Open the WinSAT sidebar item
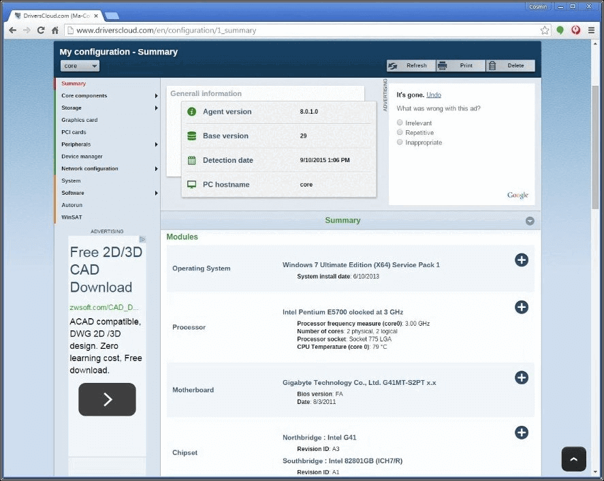This screenshot has width=604, height=481. click(71, 217)
